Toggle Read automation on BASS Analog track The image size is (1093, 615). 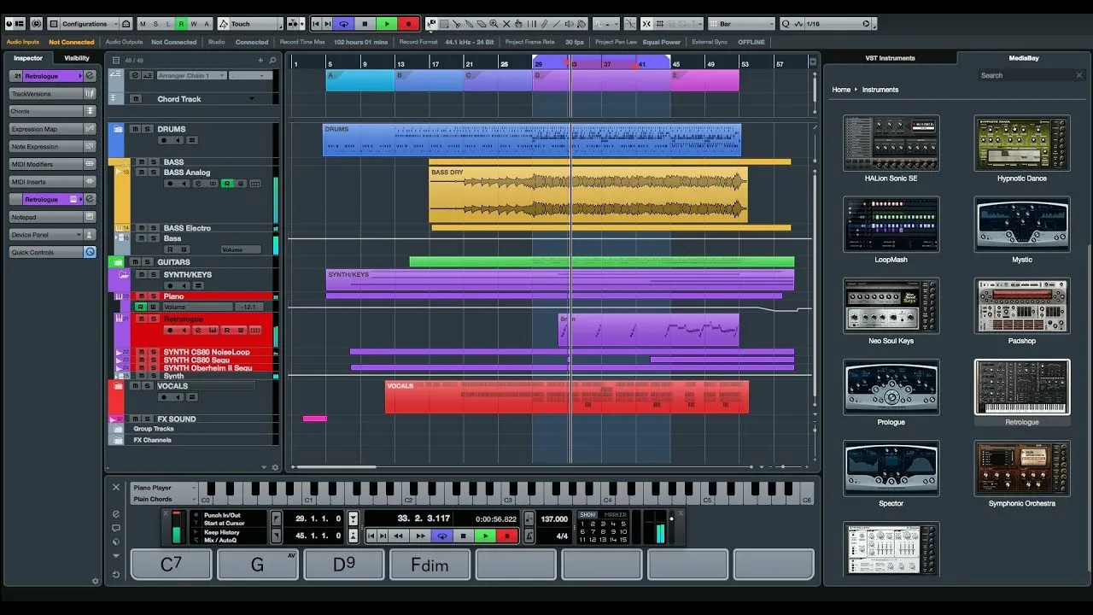pyautogui.click(x=227, y=184)
